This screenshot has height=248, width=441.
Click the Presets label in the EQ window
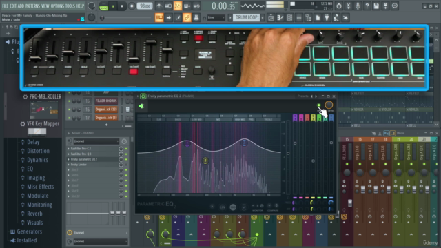coord(303,96)
